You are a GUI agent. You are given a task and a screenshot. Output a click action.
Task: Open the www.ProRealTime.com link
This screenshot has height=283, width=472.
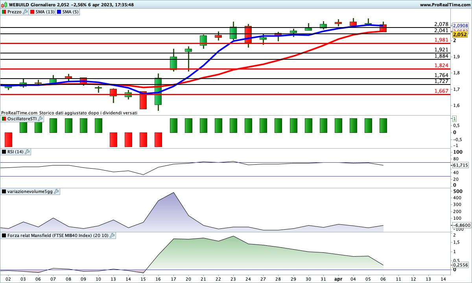(x=445, y=5)
